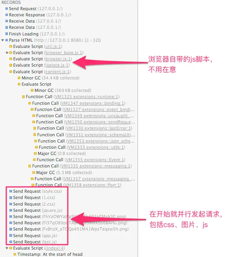
Task: Open the content.js:1 source link
Action: point(58,72)
